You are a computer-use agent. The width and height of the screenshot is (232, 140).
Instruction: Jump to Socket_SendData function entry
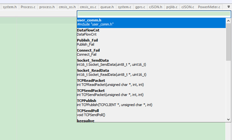[x=151, y=63]
